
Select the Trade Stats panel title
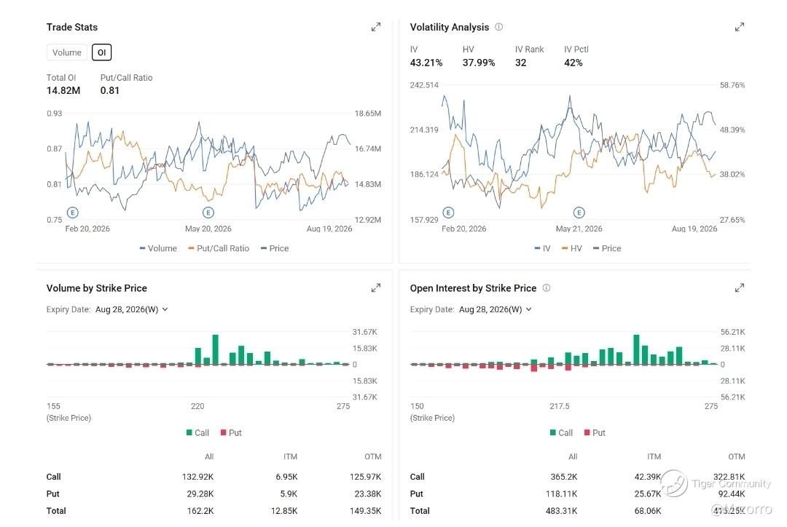point(72,27)
